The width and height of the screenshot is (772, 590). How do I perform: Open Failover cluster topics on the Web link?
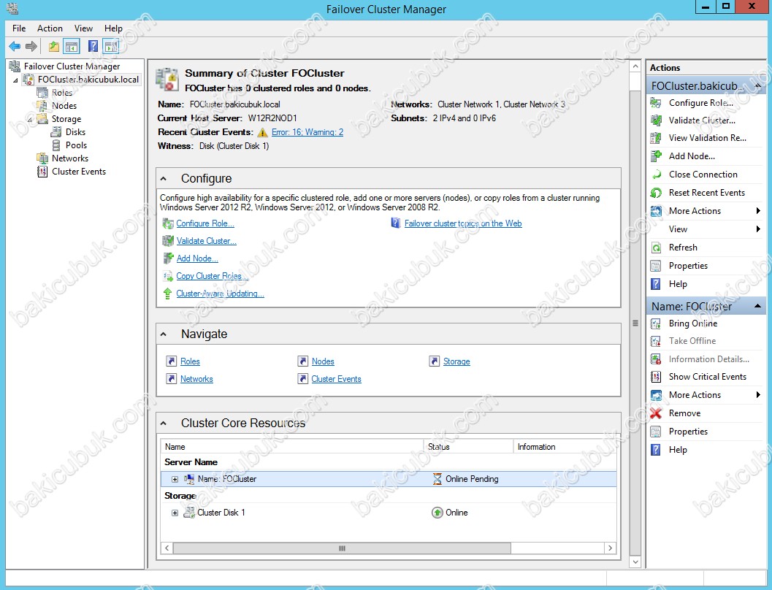(x=463, y=223)
